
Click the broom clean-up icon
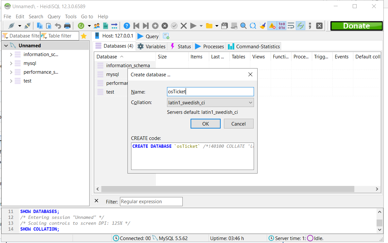click(262, 26)
